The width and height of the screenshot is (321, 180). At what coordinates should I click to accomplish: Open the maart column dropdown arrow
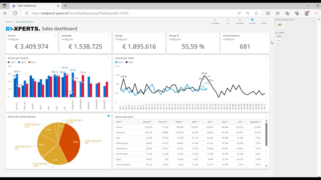183,122
